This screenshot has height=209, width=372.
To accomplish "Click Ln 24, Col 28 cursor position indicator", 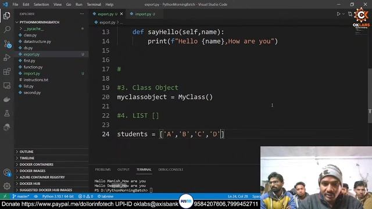I will point(238,196).
